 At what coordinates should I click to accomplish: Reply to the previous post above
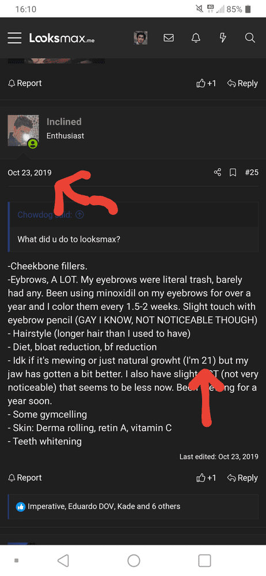242,84
